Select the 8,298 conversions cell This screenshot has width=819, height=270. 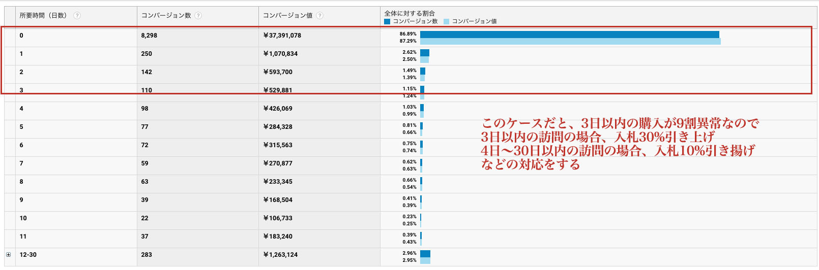[x=149, y=36]
